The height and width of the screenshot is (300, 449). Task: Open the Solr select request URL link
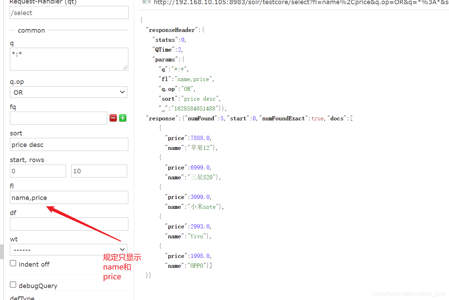[x=301, y=2]
